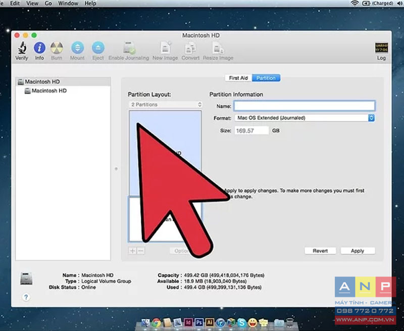Select the top-level Macintosh HD disk in sidebar
Image resolution: width=404 pixels, height=331 pixels.
63,82
